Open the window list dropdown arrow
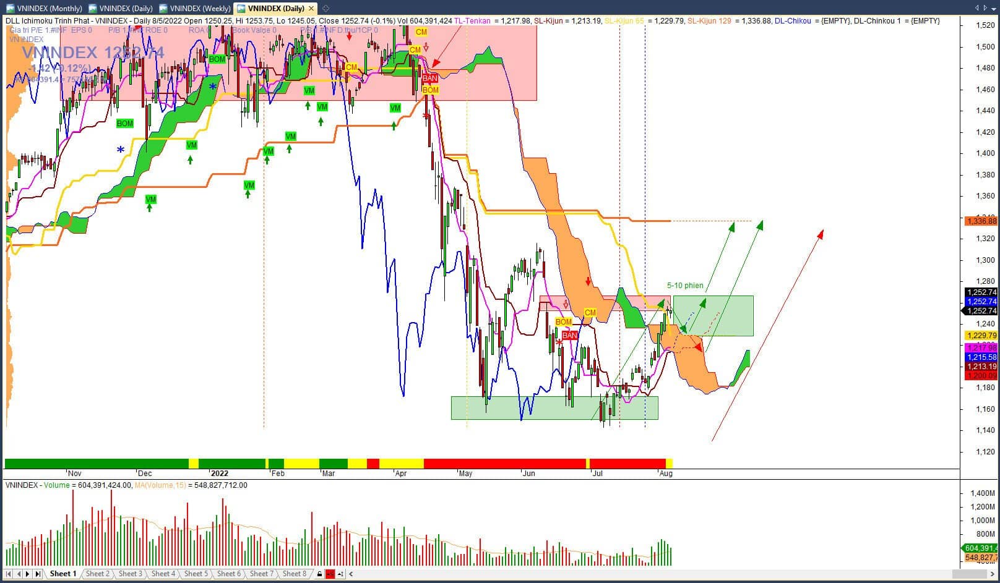Screen dimensions: 1000x583 [993, 8]
